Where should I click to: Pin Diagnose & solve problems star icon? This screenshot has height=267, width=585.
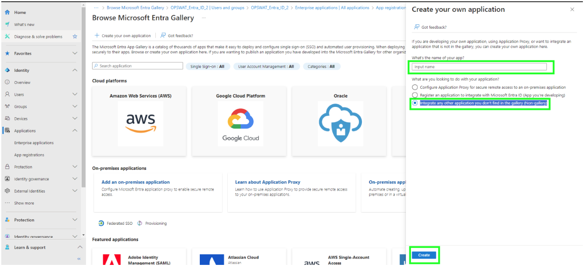point(75,37)
